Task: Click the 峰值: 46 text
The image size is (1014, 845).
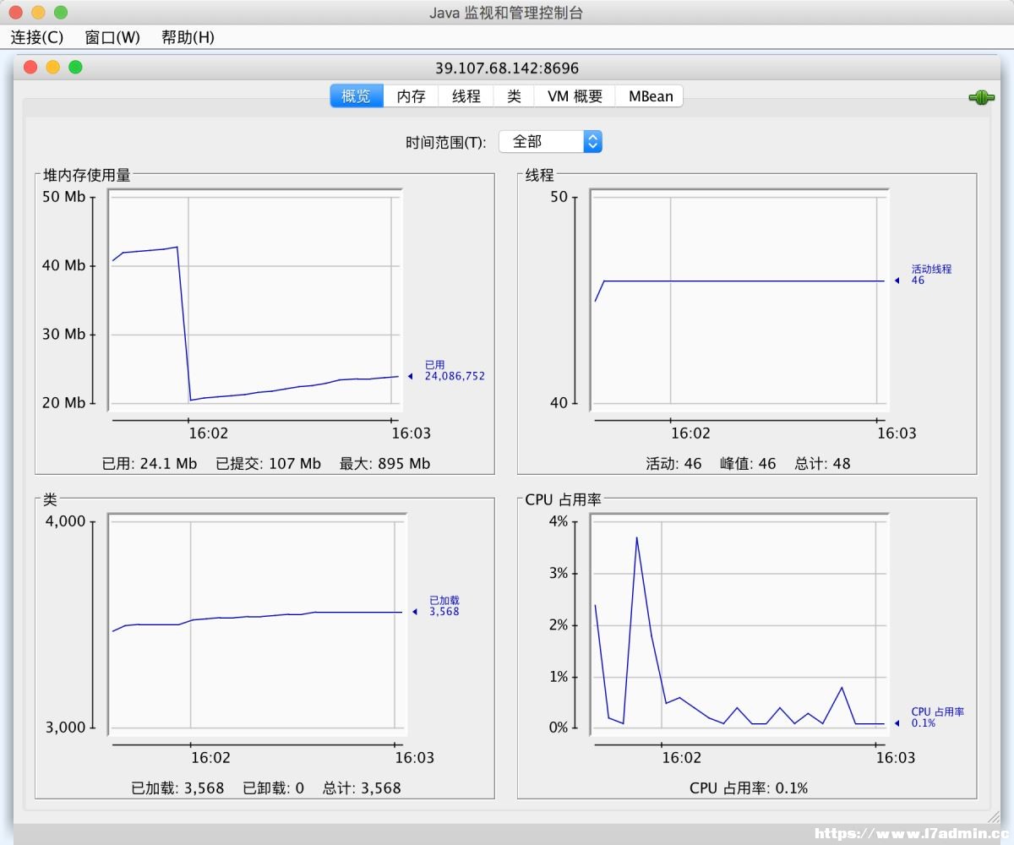Action: pos(748,463)
